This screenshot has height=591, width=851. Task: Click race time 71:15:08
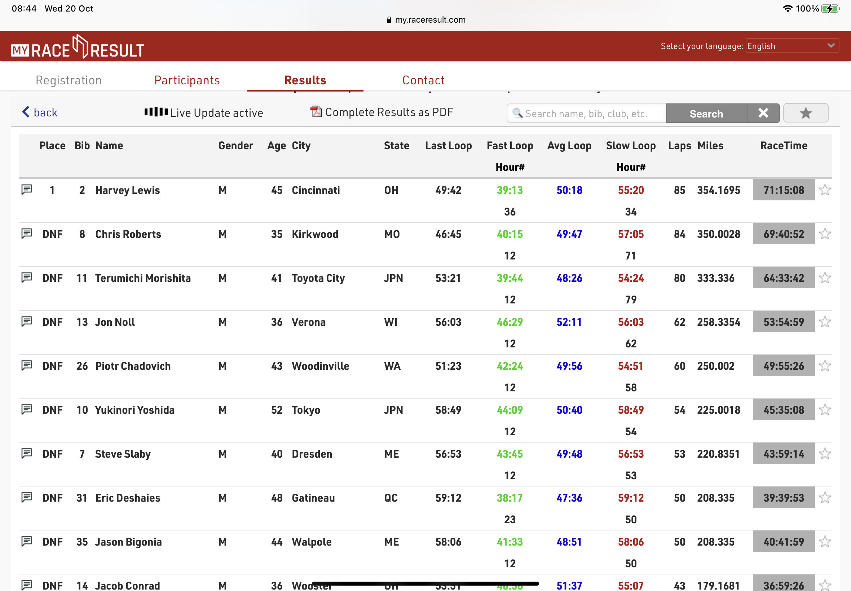(x=784, y=190)
